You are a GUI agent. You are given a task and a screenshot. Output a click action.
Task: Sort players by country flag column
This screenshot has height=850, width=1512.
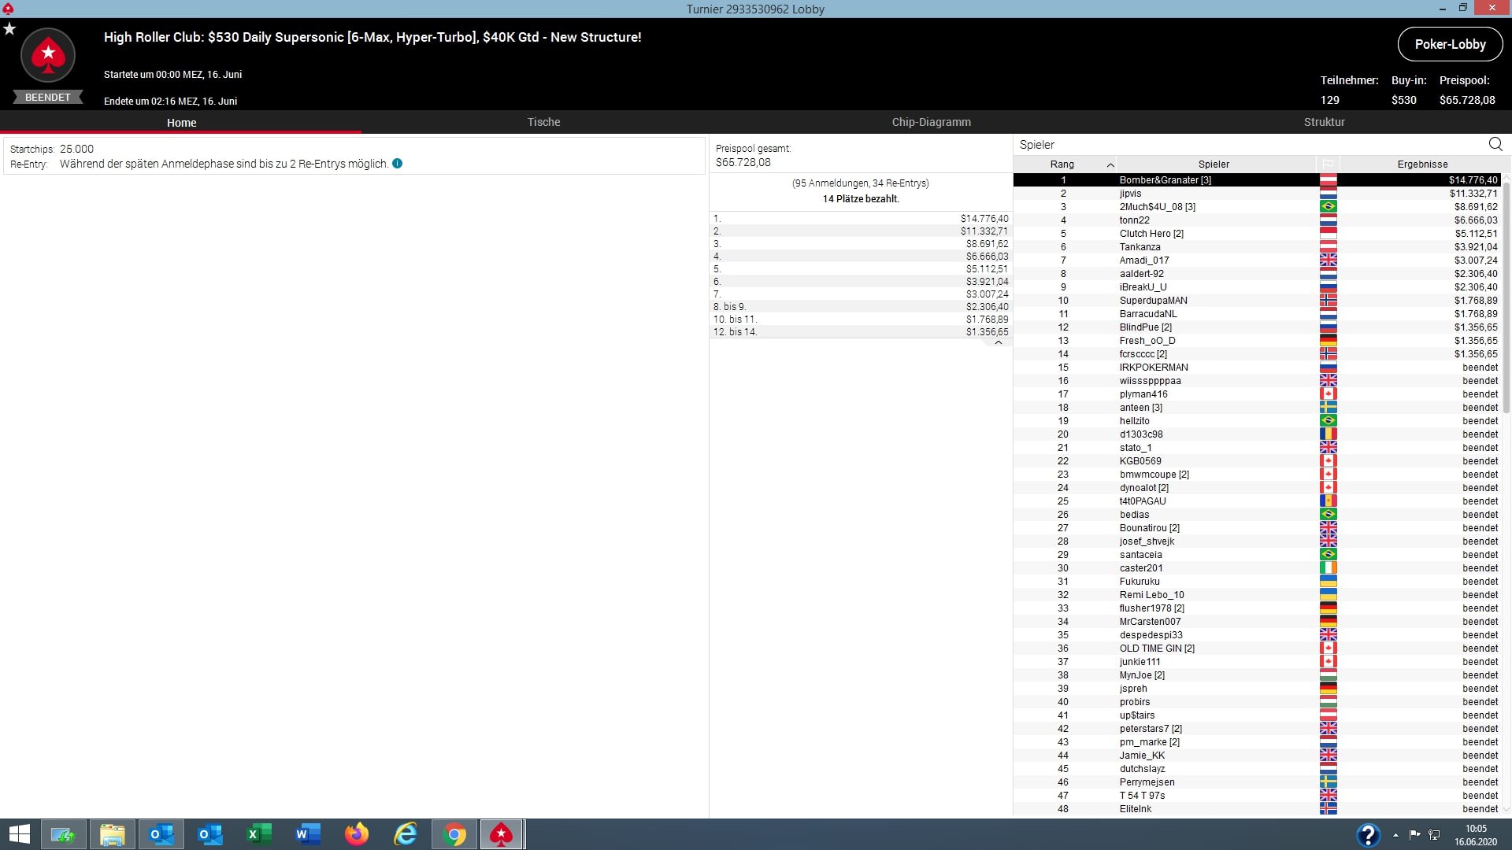point(1328,164)
